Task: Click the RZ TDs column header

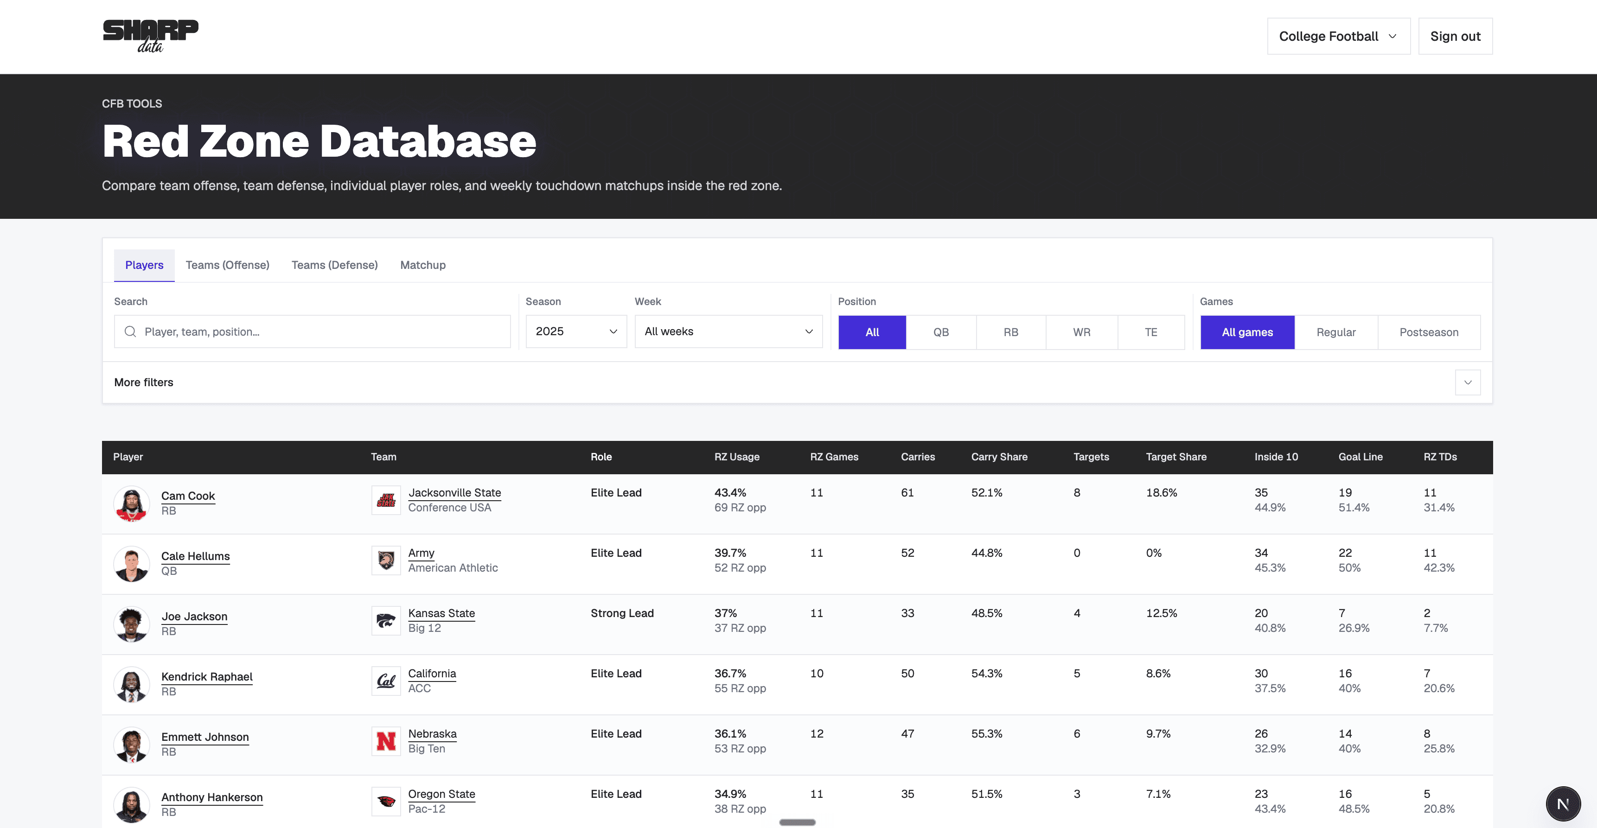Action: tap(1439, 457)
